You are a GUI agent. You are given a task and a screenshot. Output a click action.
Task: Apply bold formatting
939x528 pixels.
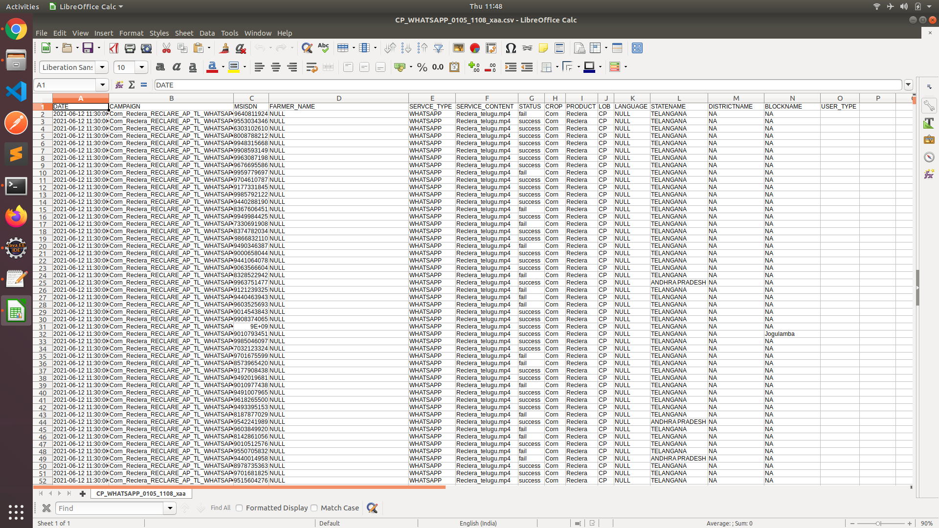click(160, 67)
